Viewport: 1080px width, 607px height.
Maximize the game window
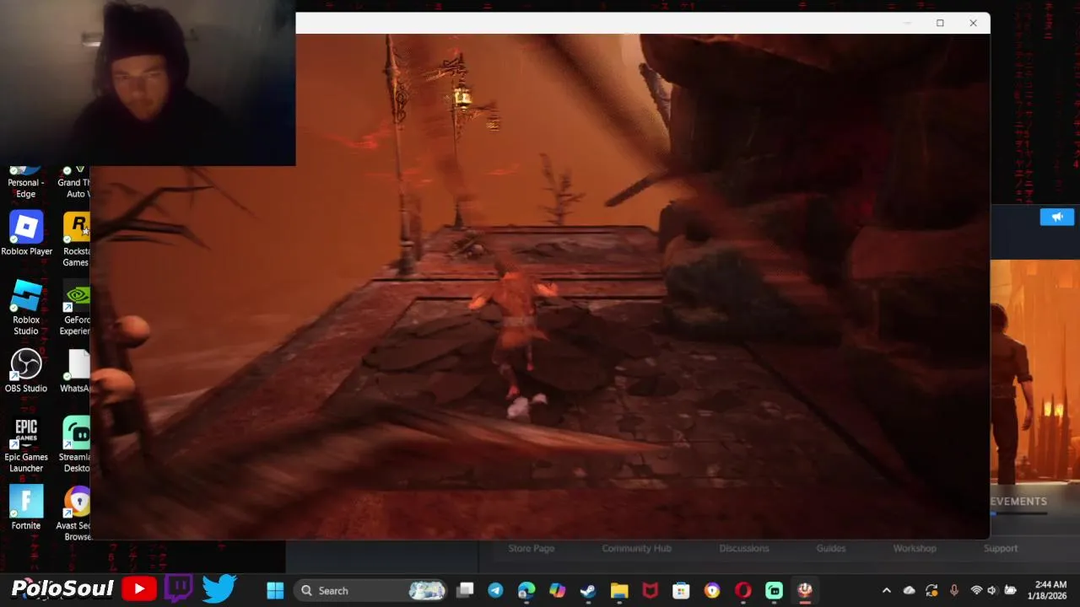940,23
